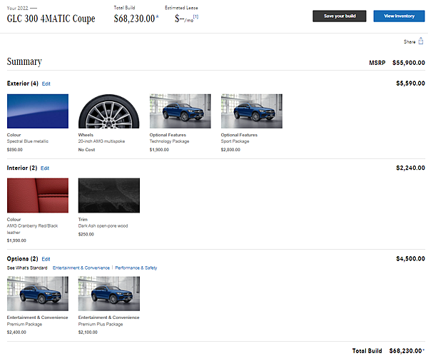Click the Share text label
This screenshot has height=361, width=428.
tap(409, 42)
